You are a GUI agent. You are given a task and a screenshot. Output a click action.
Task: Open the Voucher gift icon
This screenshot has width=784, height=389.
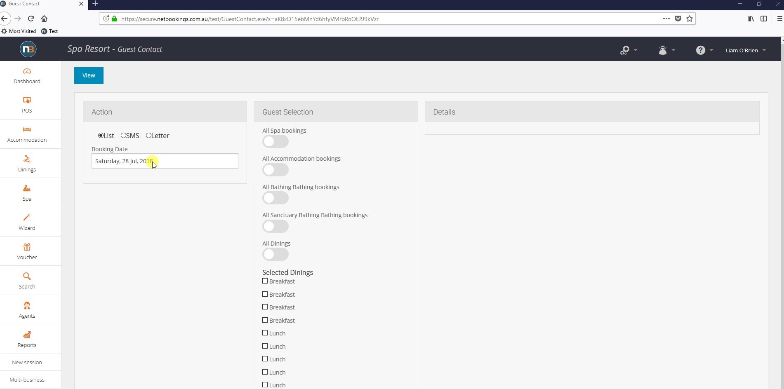(x=27, y=247)
